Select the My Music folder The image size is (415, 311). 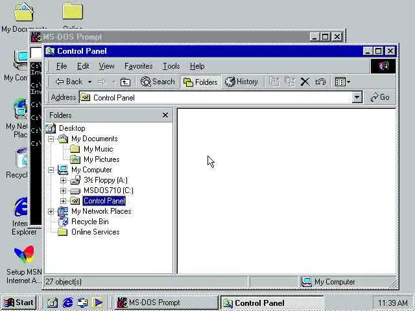point(98,149)
